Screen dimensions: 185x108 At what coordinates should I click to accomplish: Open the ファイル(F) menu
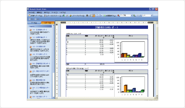point(31,12)
